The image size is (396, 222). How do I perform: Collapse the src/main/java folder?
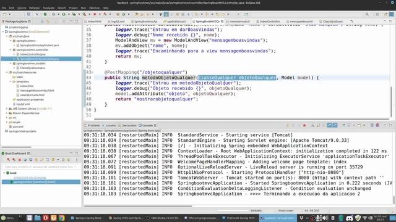coord(7,36)
